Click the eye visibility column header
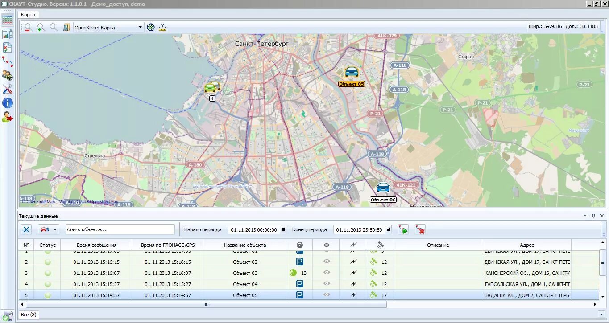 (x=327, y=245)
